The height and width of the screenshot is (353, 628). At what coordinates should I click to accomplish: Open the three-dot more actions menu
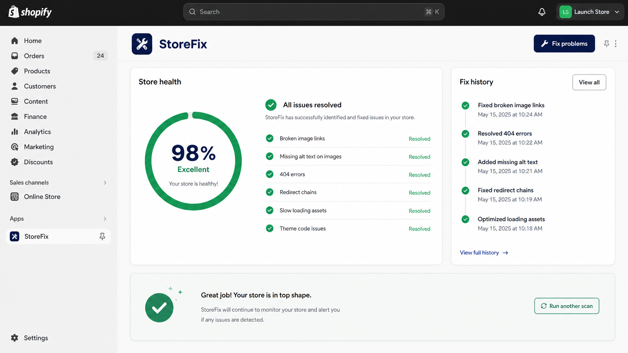click(x=615, y=44)
